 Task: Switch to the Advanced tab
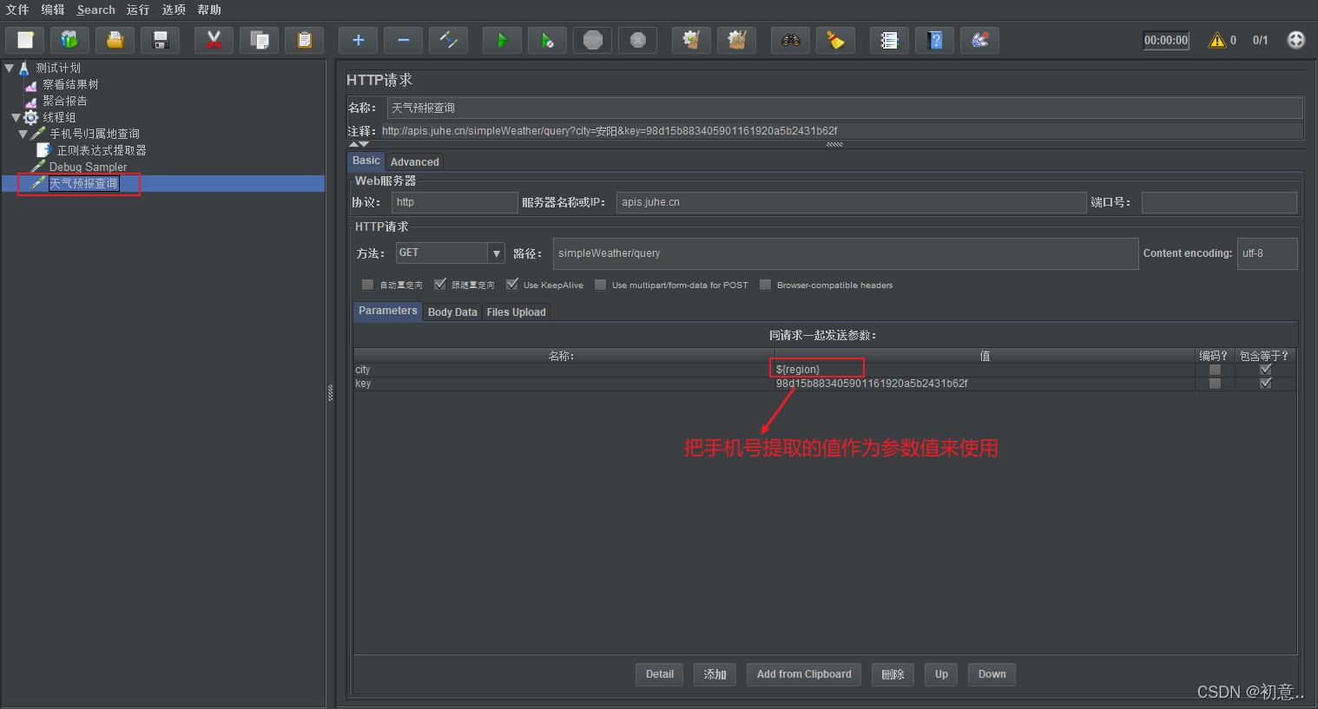click(414, 162)
